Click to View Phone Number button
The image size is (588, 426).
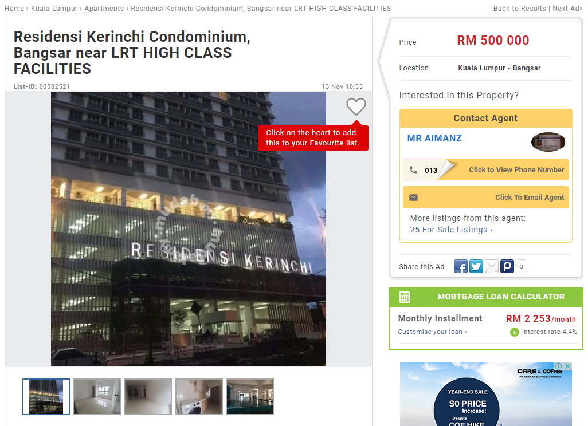coord(486,169)
